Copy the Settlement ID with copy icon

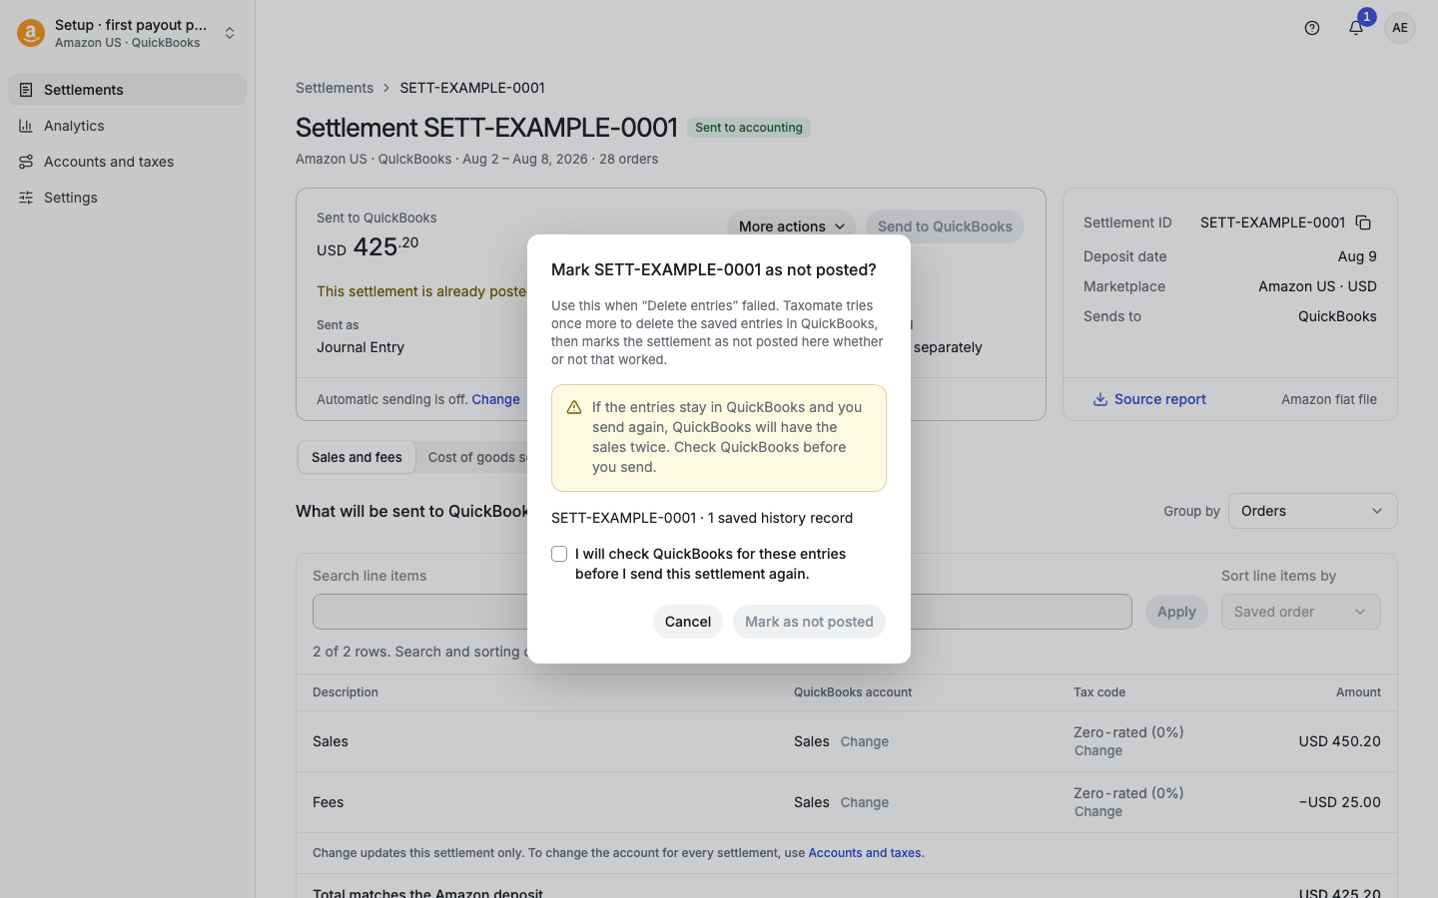coord(1363,223)
